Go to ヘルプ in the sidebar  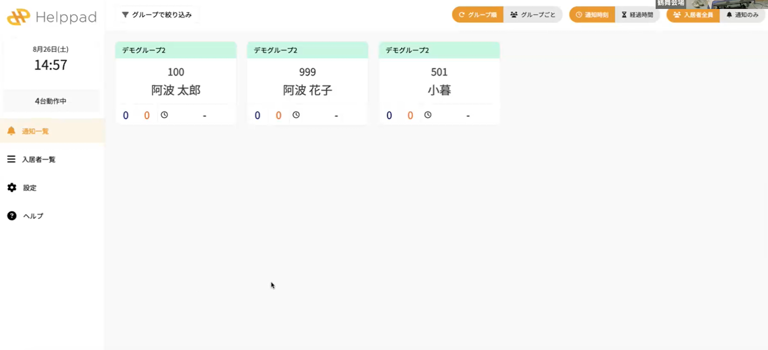pyautogui.click(x=33, y=216)
